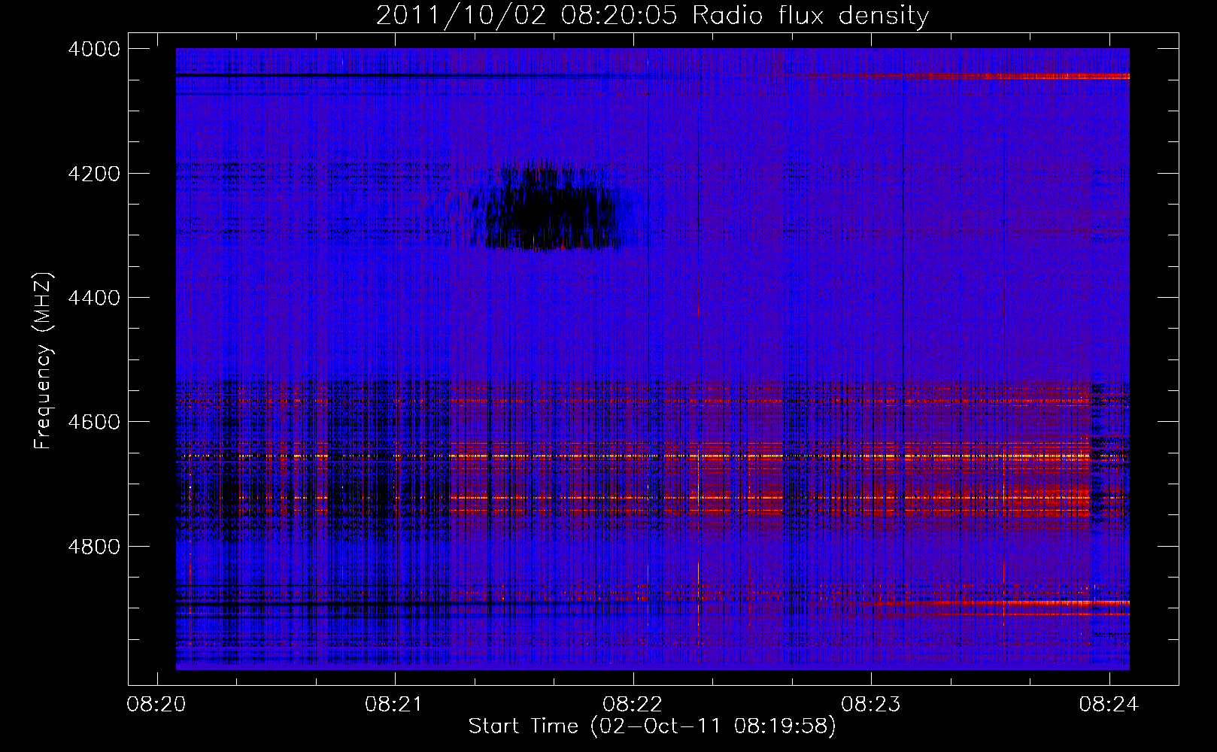The width and height of the screenshot is (1217, 752).
Task: Click the 4800 frequency tick label
Action: (x=94, y=547)
